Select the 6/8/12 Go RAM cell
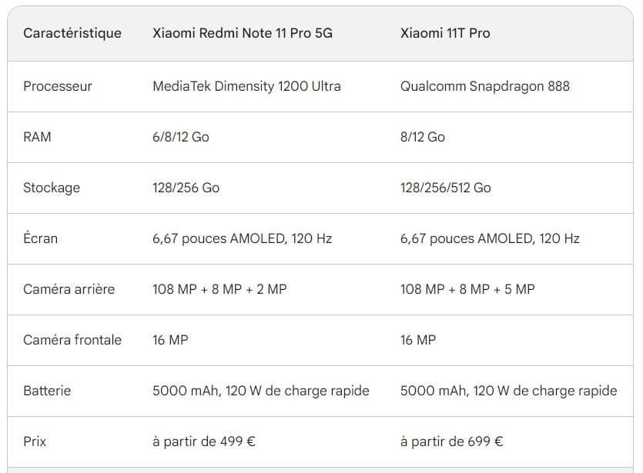This screenshot has width=643, height=473. click(181, 137)
